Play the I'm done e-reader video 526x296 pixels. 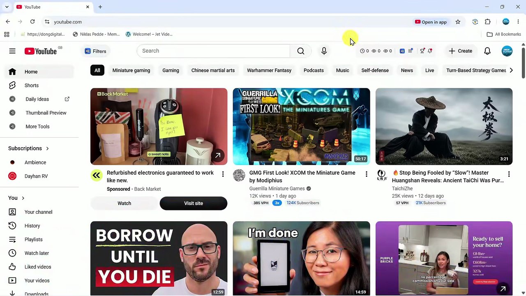coord(301,258)
